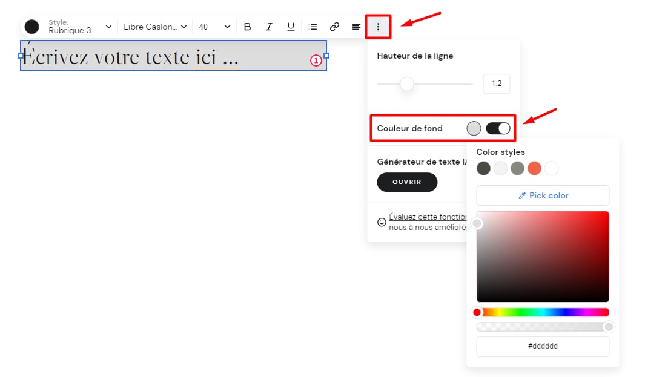645x377 pixels.
Task: Disable the Couleur de fond toggle
Action: coord(498,128)
